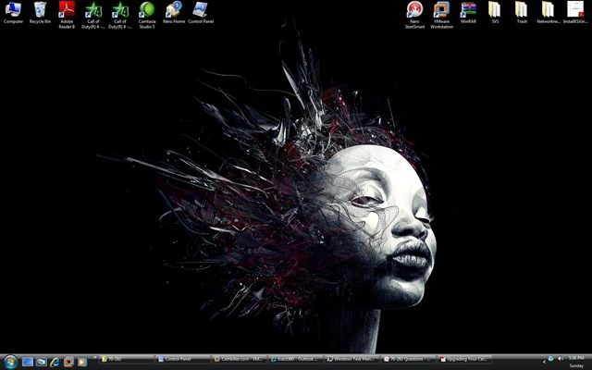The image size is (592, 370).
Task: Switch to Windows Task Manager taskbar button
Action: coord(351,359)
